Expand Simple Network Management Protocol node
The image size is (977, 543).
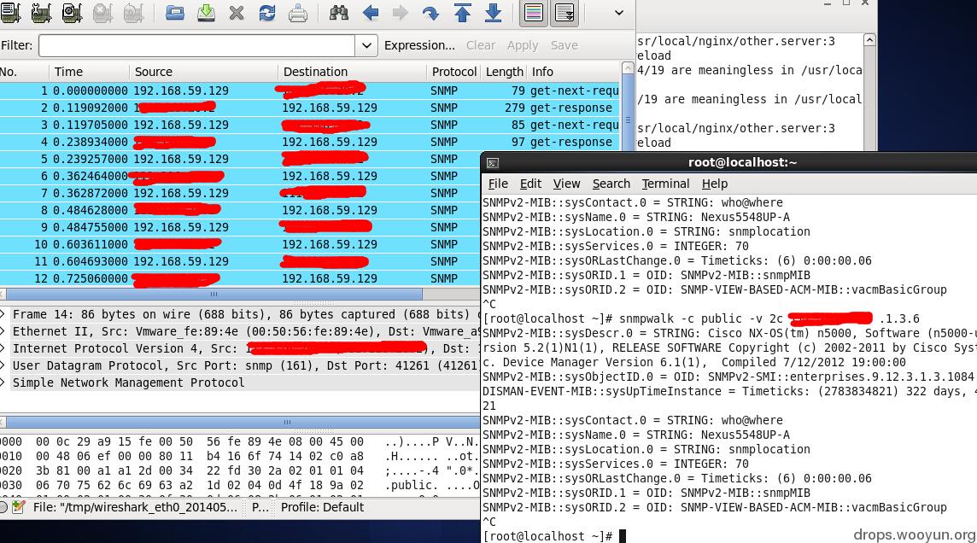[x=3, y=382]
